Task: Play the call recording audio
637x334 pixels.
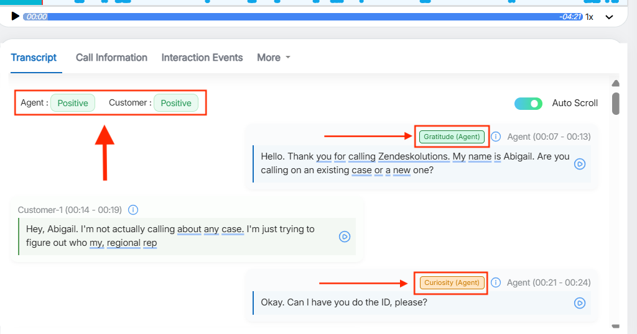Action: [16, 16]
